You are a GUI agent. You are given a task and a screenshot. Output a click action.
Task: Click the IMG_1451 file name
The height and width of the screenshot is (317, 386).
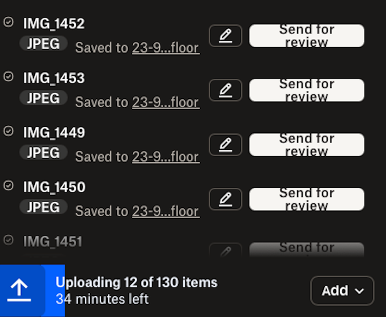point(53,241)
